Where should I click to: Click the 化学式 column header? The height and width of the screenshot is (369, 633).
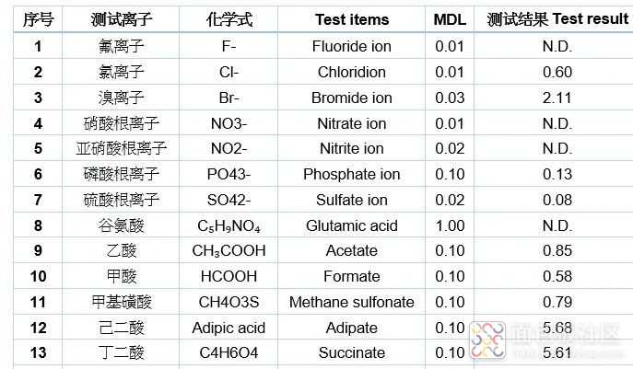[x=229, y=19]
